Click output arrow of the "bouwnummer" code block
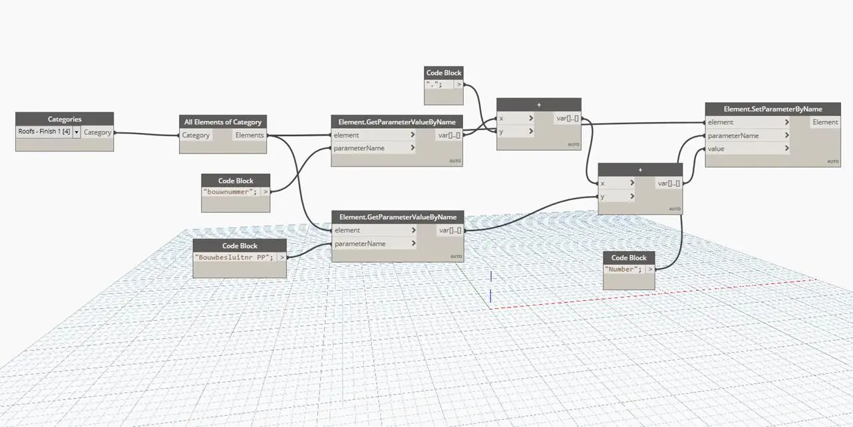Image resolution: width=853 pixels, height=427 pixels. (265, 191)
